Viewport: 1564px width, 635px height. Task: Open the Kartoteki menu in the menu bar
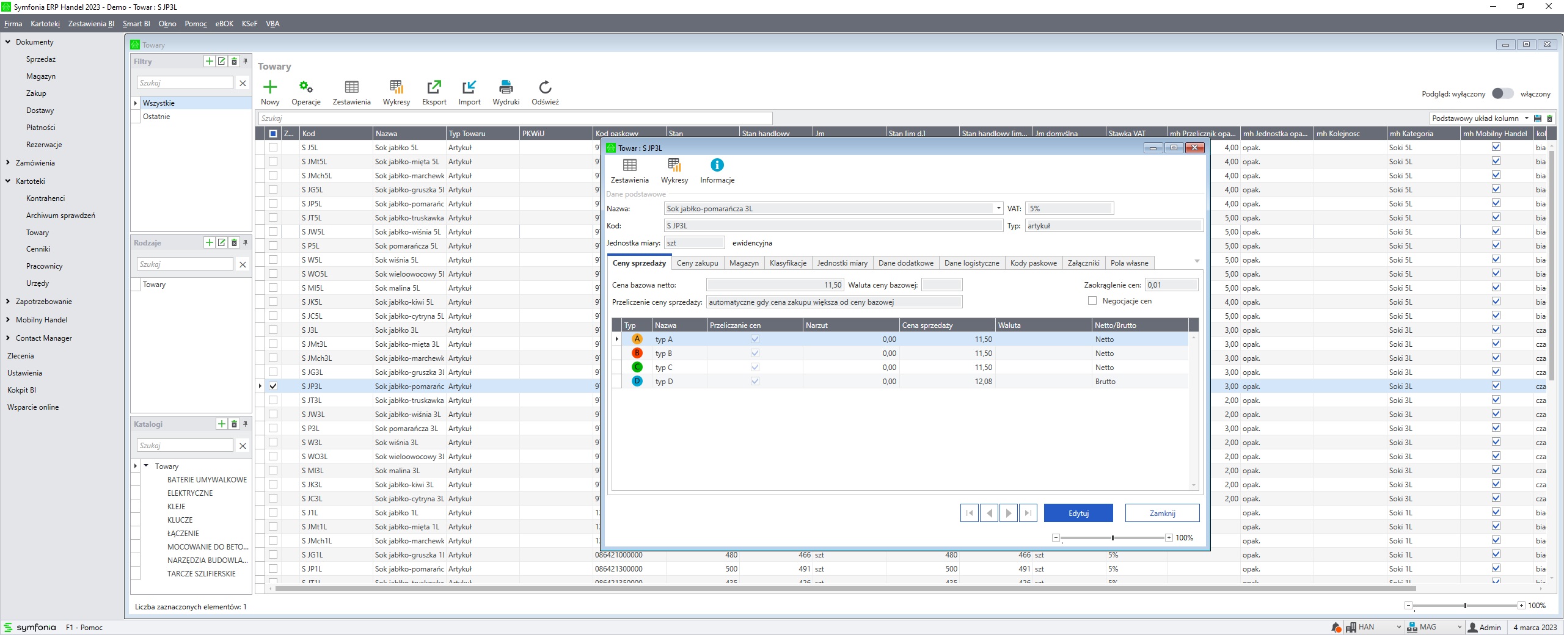click(x=45, y=24)
